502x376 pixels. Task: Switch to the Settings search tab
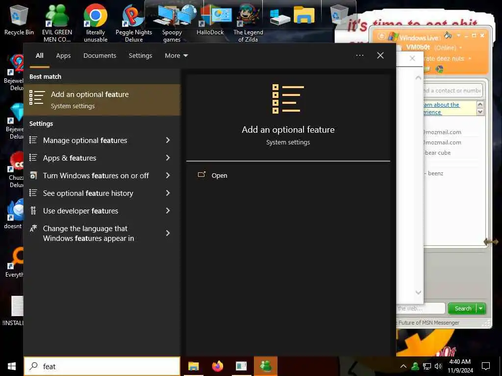[140, 55]
